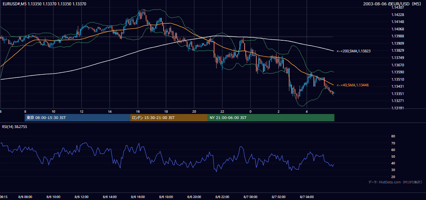Click the 8/6 20:00 date label

coord(194,197)
